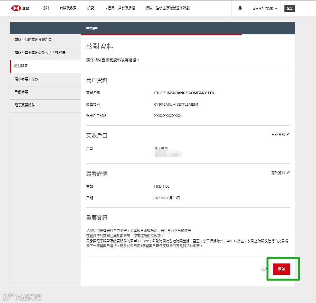
Task: Click the pencil icon beside 繳費詳情 更改資料
Action: click(x=288, y=173)
